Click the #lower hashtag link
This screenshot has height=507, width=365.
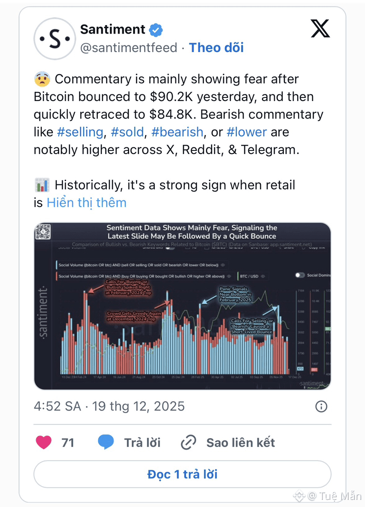[246, 132]
